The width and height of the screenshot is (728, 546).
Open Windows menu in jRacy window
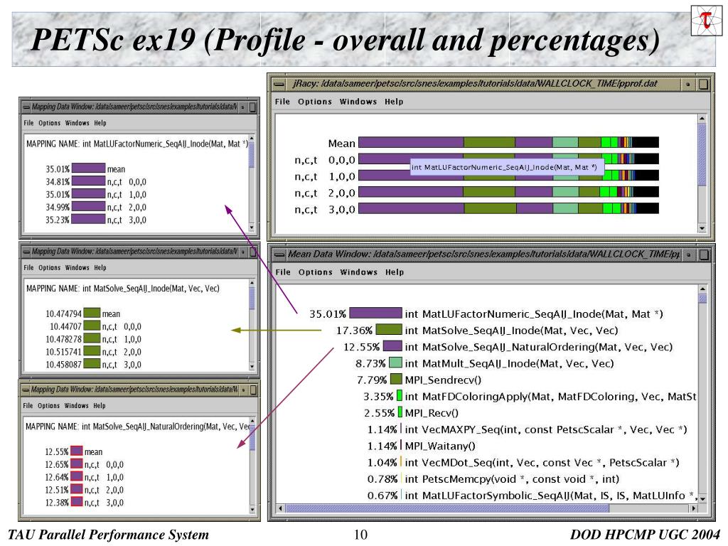point(358,101)
